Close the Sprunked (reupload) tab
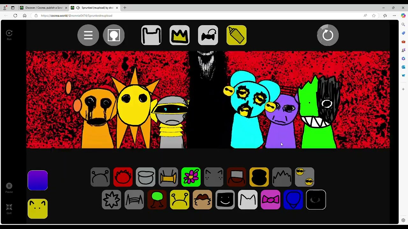The height and width of the screenshot is (229, 408). click(x=117, y=8)
